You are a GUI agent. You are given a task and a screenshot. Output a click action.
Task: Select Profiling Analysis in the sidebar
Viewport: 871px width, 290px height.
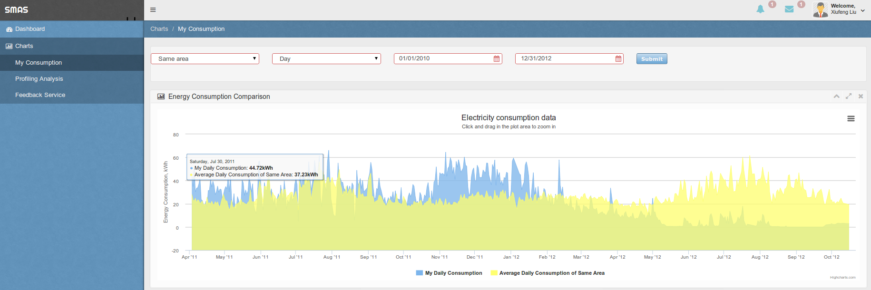click(39, 79)
